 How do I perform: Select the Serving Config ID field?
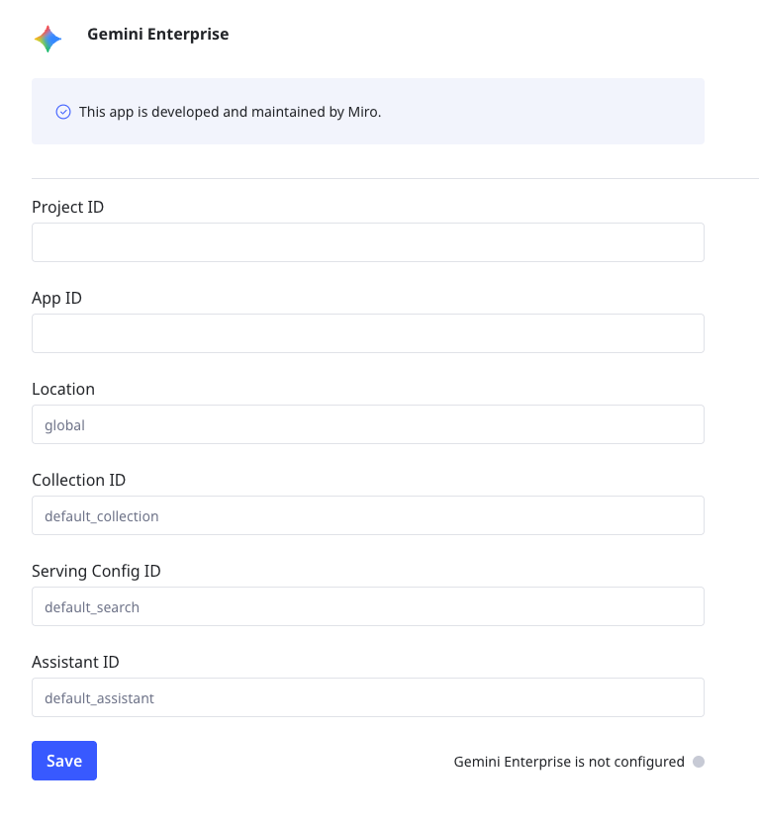pyautogui.click(x=368, y=606)
